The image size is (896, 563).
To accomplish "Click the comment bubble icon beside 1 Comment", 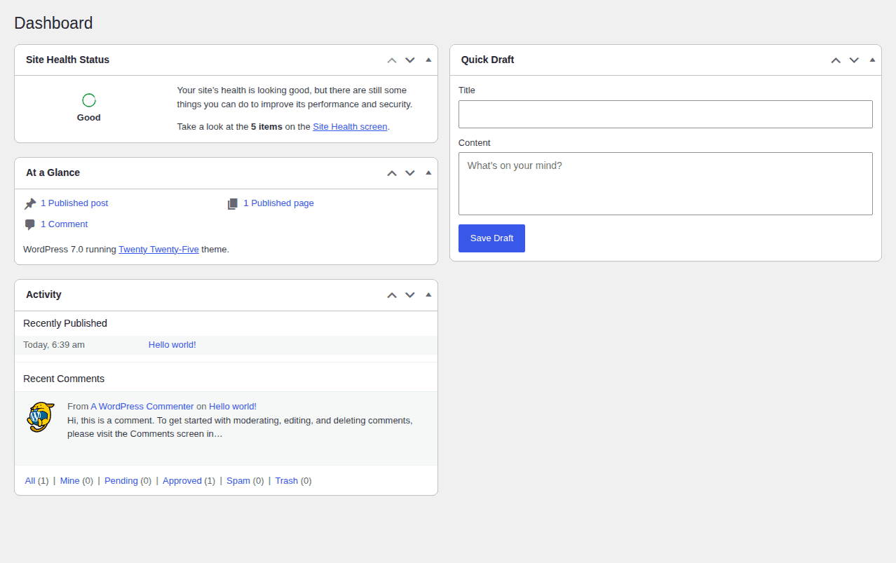I will [30, 225].
